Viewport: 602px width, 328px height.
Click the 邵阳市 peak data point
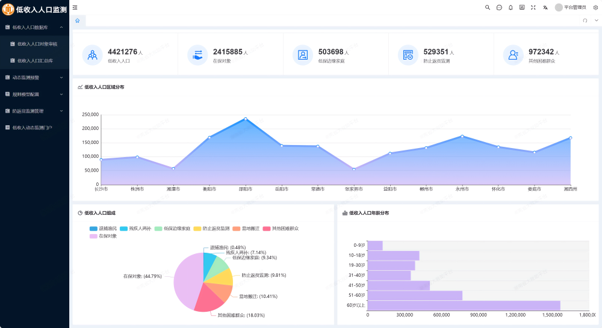(246, 119)
